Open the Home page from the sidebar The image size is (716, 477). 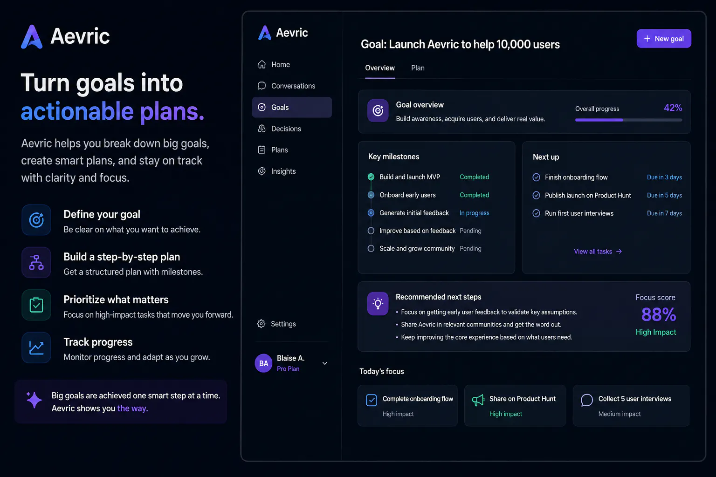point(292,65)
